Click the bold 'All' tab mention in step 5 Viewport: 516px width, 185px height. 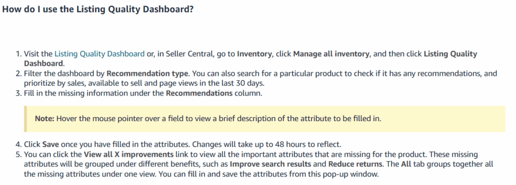pyautogui.click(x=406, y=164)
